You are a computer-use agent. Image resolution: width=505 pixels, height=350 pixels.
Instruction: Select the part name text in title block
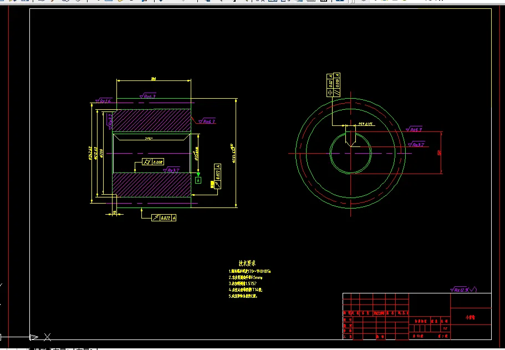470,317
